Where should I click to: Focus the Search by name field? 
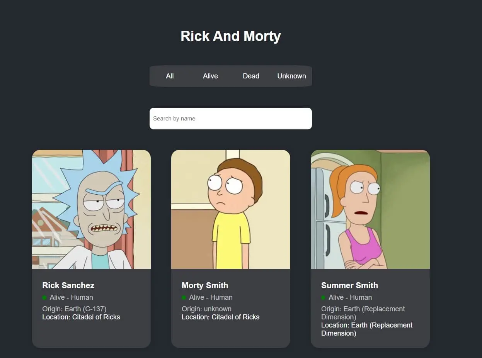coord(231,119)
